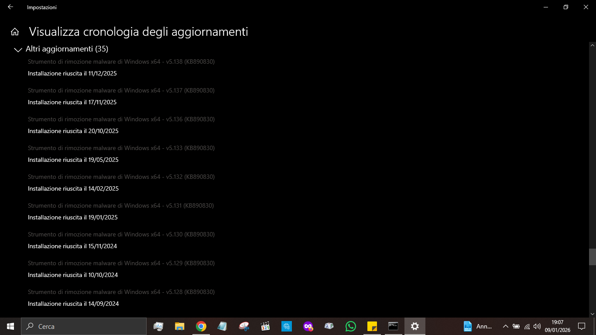
Task: Click the vertical scrollbar thumb
Action: click(592, 257)
